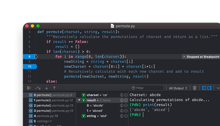Click the Step Out up-arrow icon
The height and width of the screenshot is (126, 220).
[54, 88]
